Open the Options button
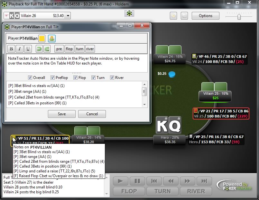Viewport: 259px width, 200px height. point(206,16)
